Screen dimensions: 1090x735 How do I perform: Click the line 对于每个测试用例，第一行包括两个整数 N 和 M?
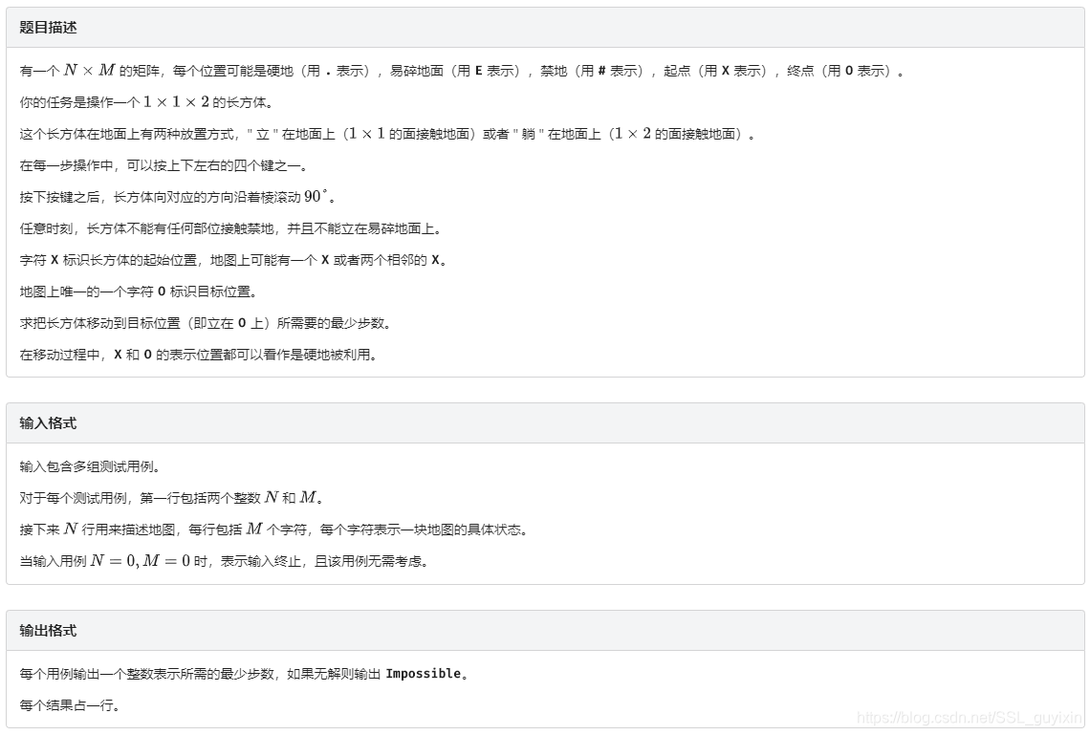pos(172,498)
